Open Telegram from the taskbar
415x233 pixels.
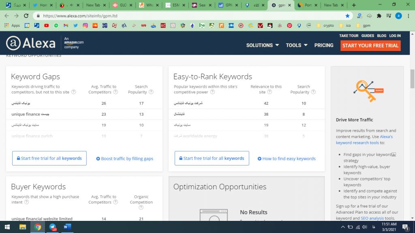click(x=52, y=227)
